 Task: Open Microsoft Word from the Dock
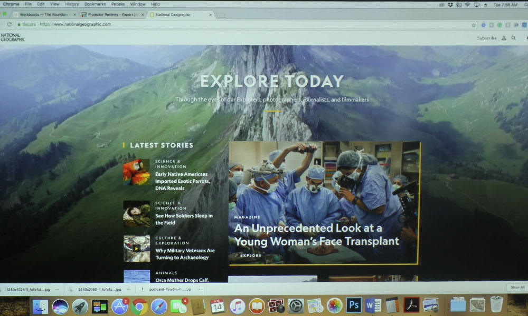[373, 305]
